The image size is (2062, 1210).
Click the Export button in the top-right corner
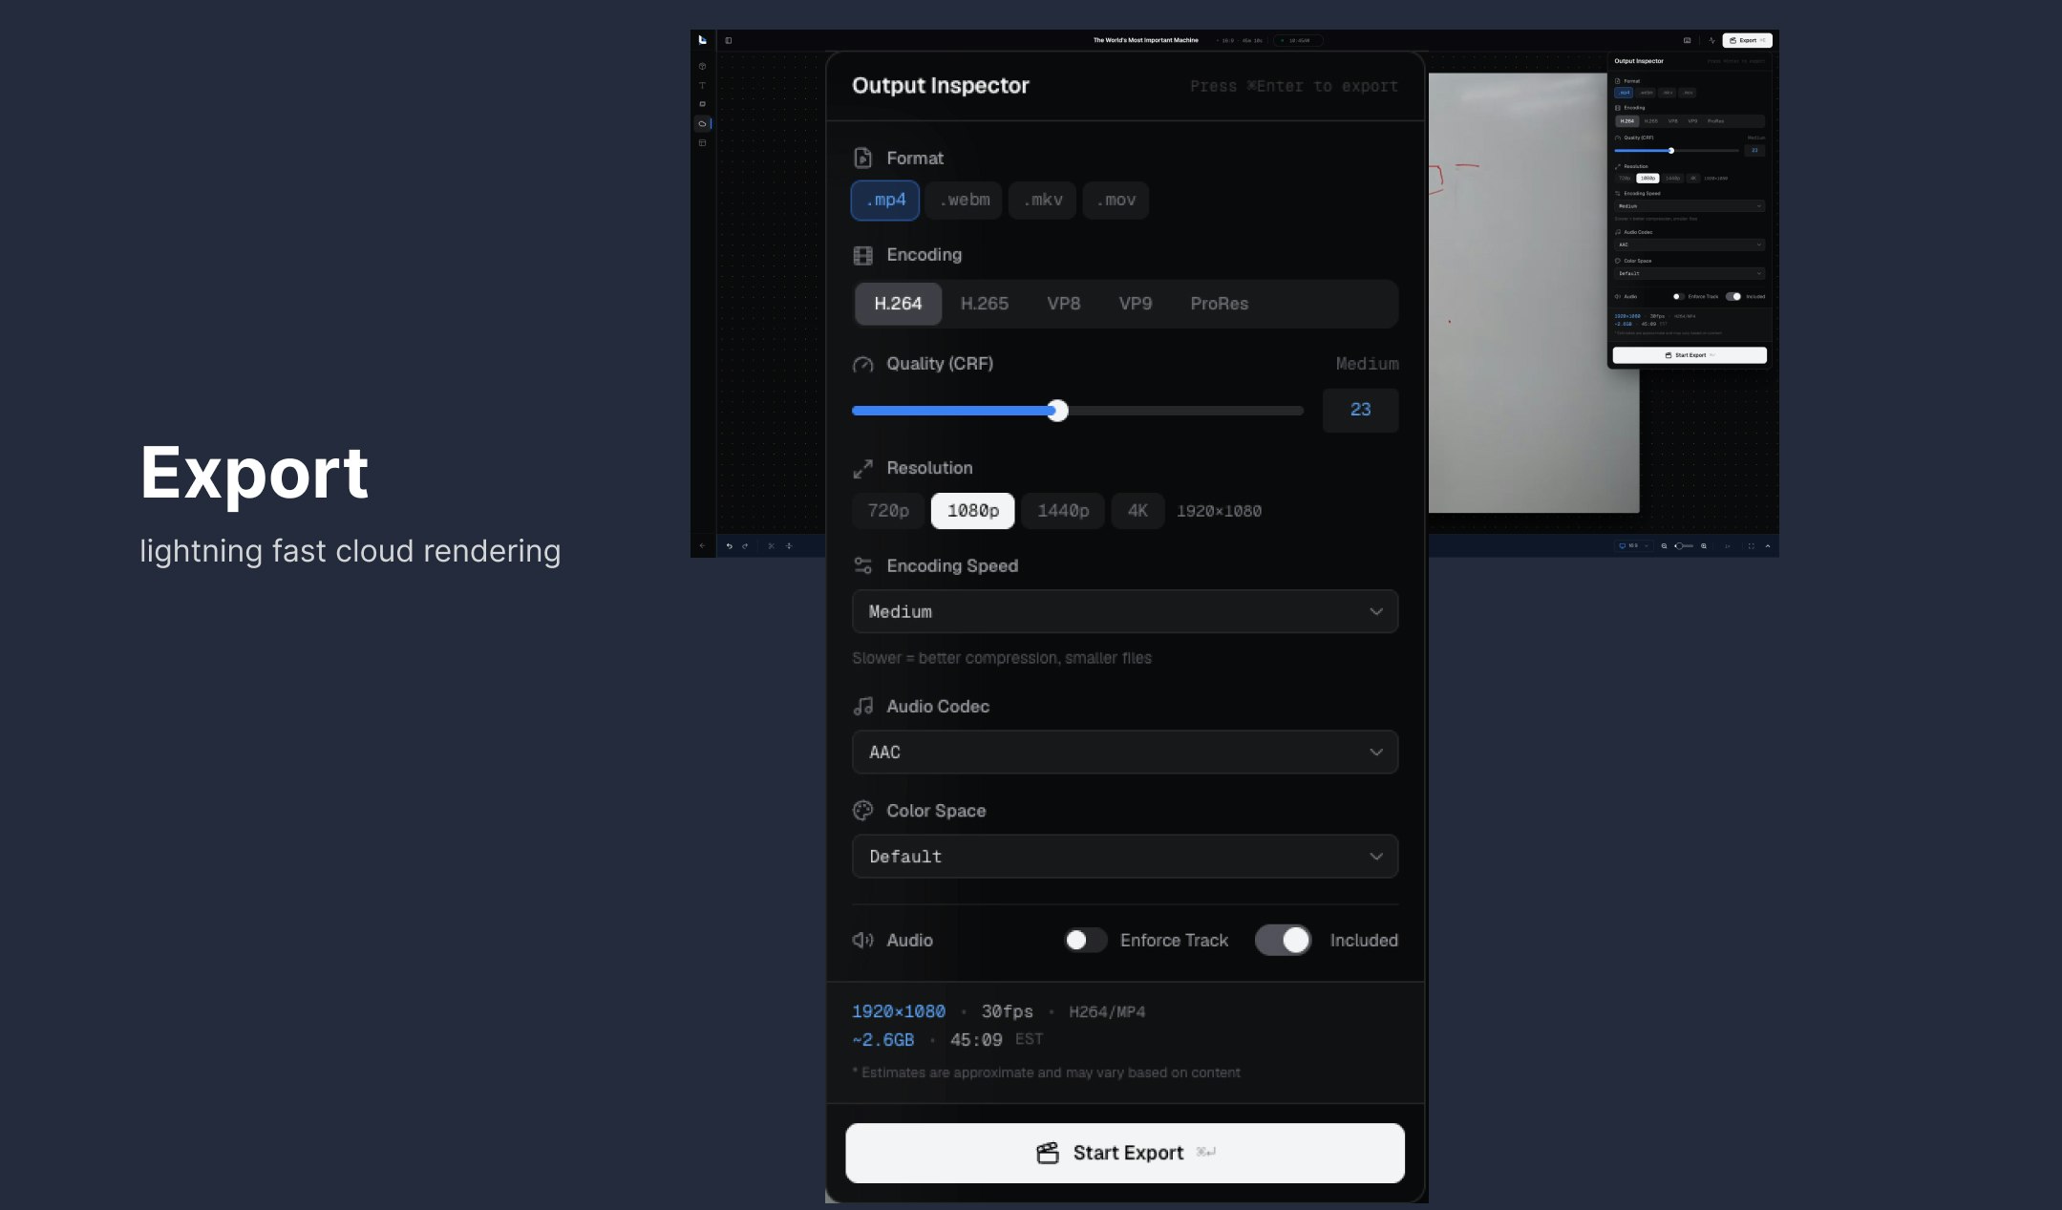click(x=1745, y=40)
